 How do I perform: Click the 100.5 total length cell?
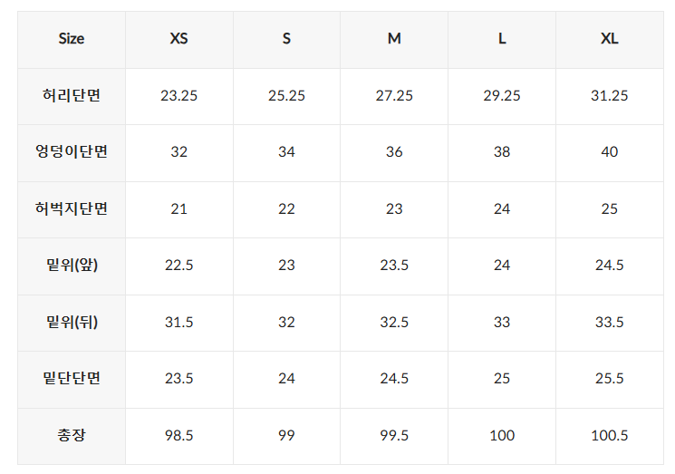coord(610,435)
